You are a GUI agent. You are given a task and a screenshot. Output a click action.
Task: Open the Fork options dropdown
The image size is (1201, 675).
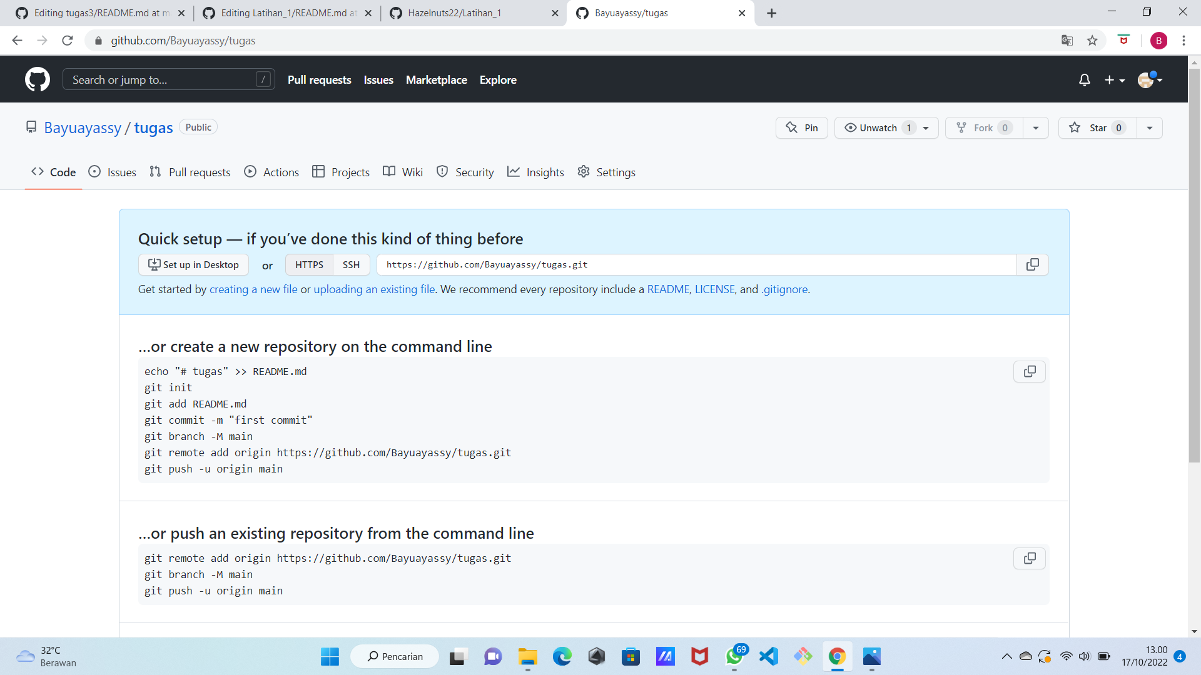pyautogui.click(x=1036, y=127)
